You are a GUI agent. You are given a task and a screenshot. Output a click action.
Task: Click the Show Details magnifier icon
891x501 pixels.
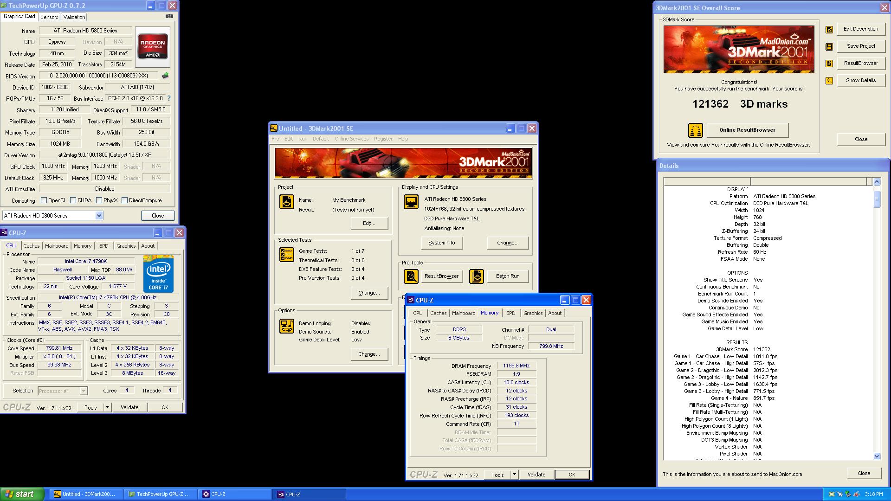pos(829,81)
